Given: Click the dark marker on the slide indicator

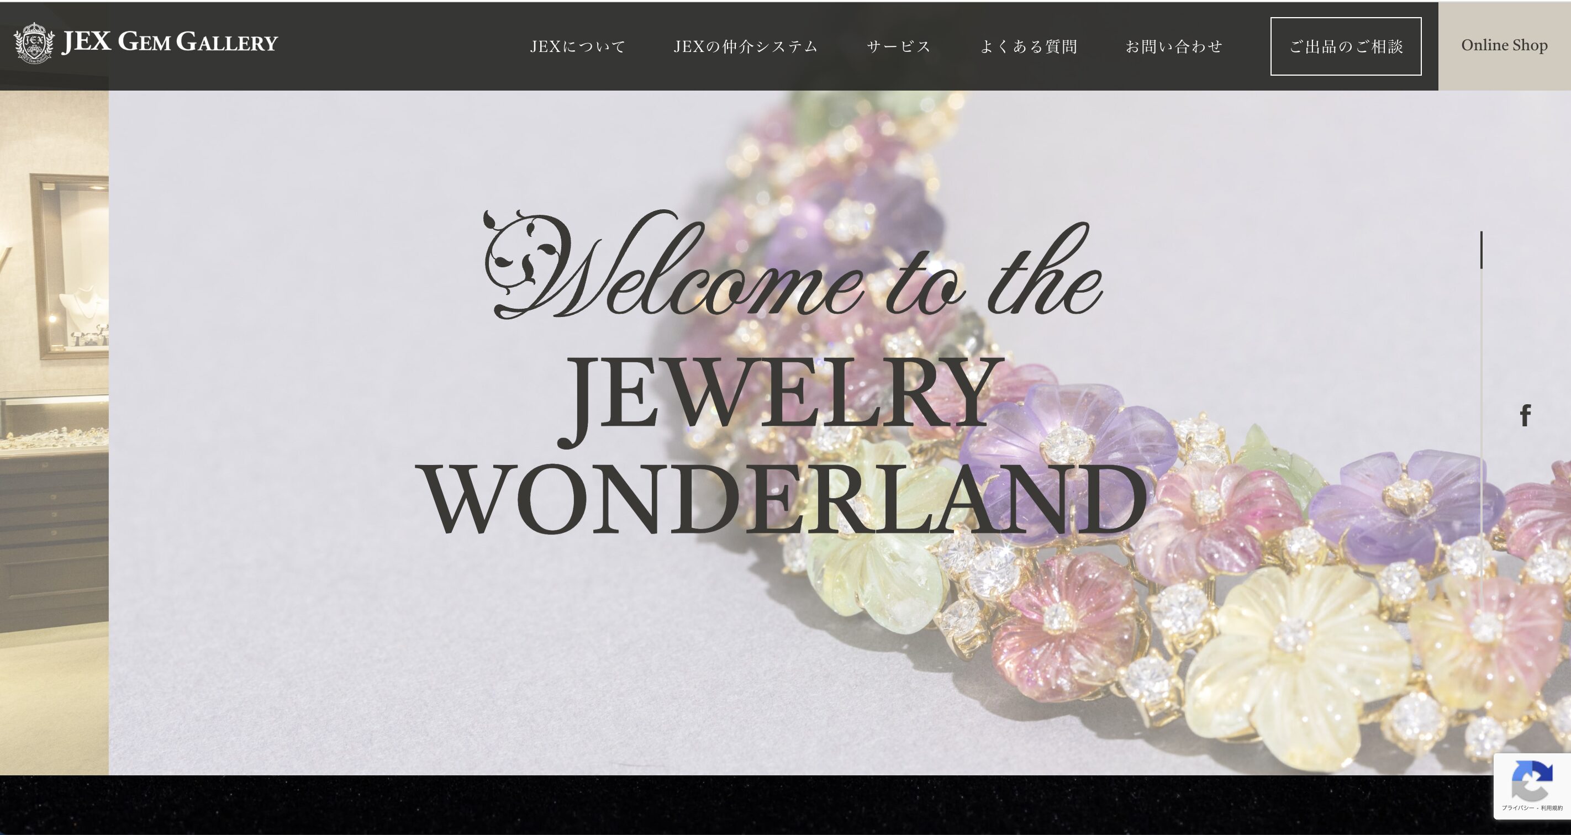Looking at the screenshot, I should [1482, 250].
